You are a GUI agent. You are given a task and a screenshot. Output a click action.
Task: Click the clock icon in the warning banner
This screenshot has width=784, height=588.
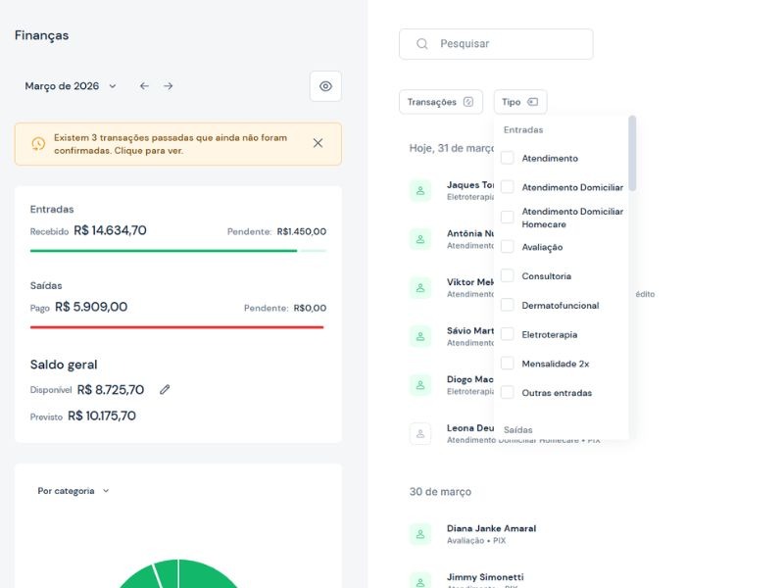click(x=38, y=144)
